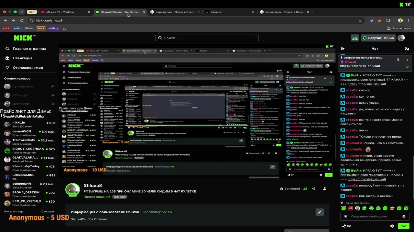Show more followed channels

click(14, 211)
